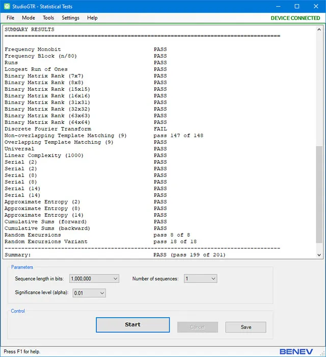The width and height of the screenshot is (326, 357).
Task: Click the BENEV logo in status bar
Action: (296, 351)
